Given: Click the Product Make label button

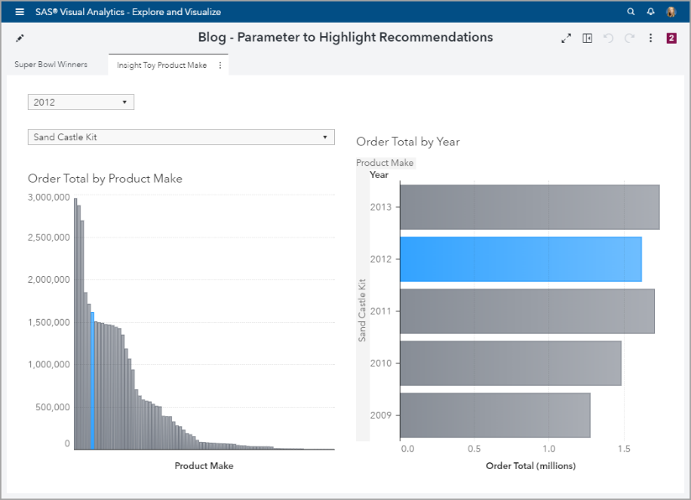Looking at the screenshot, I should pyautogui.click(x=385, y=163).
